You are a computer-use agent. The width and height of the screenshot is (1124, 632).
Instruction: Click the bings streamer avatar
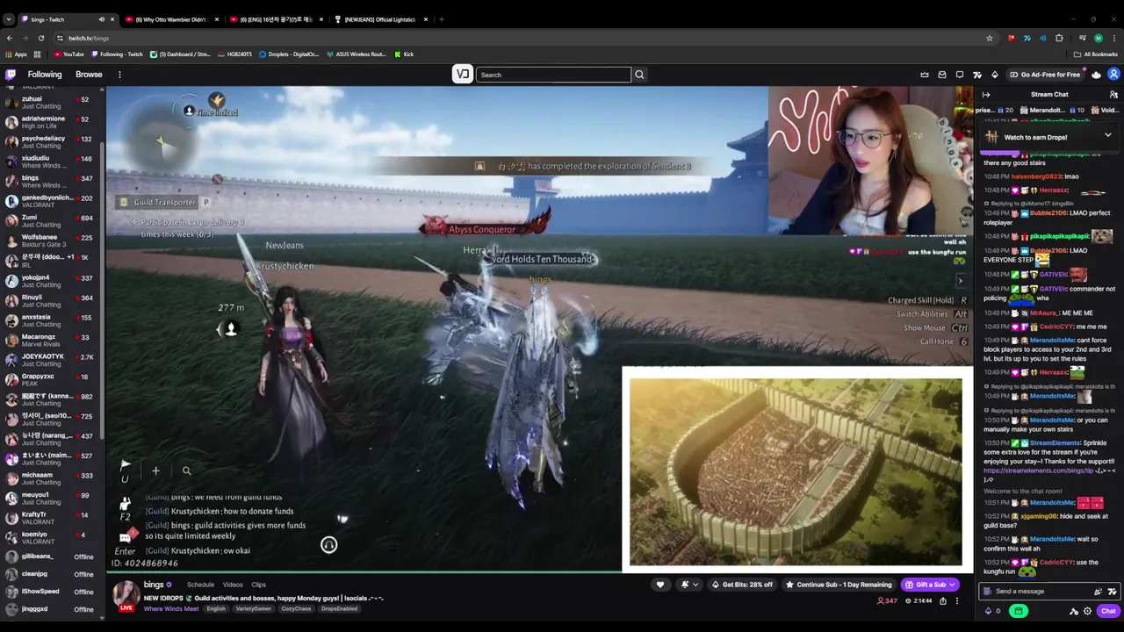[x=126, y=594]
